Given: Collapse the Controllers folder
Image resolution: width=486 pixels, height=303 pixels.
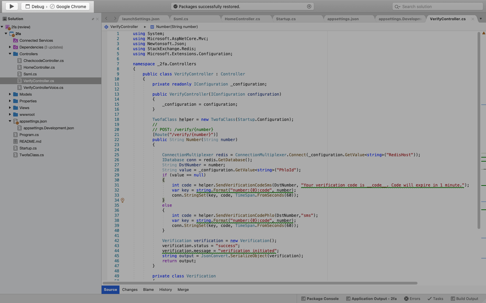Looking at the screenshot, I should (x=9, y=54).
